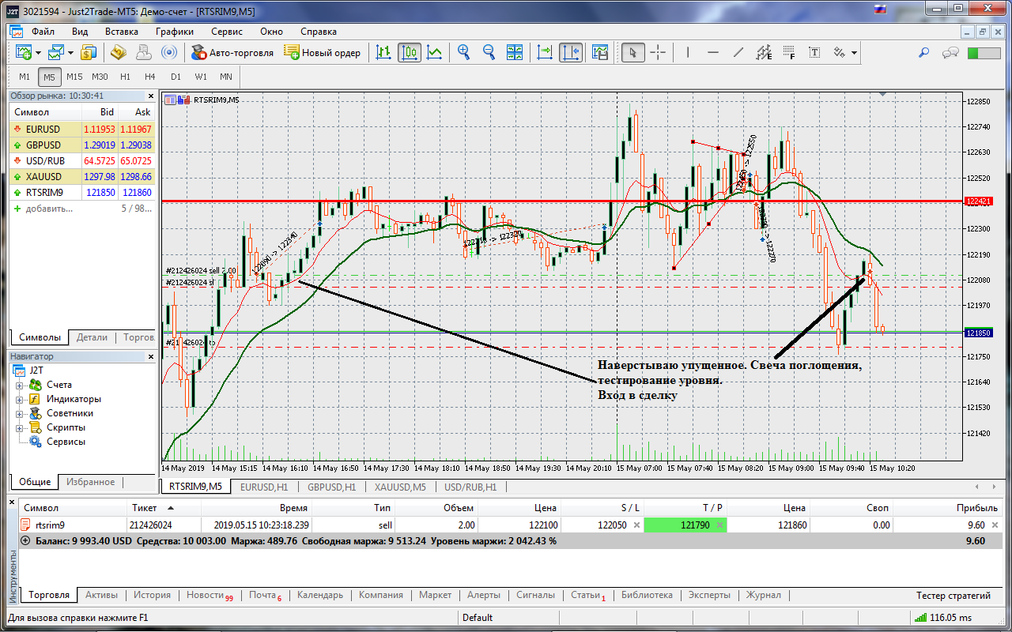The width and height of the screenshot is (1012, 632).
Task: Select the M15 timeframe
Action: click(x=74, y=77)
